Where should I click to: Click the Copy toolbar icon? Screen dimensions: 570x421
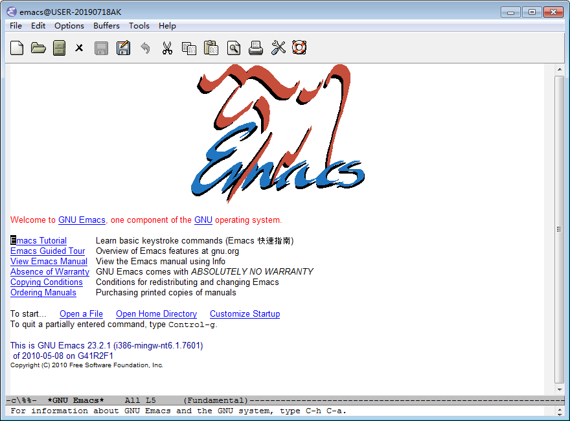[x=189, y=49]
